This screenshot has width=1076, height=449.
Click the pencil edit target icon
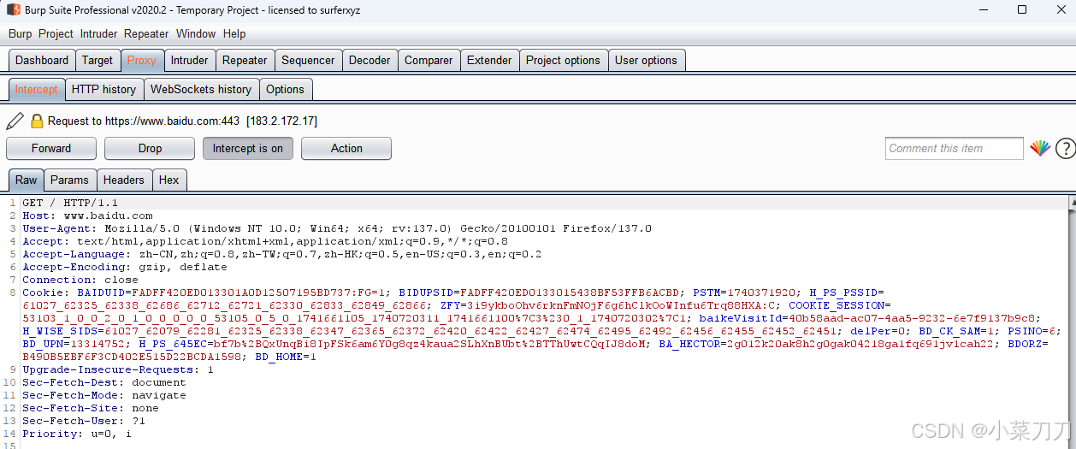pyautogui.click(x=15, y=121)
